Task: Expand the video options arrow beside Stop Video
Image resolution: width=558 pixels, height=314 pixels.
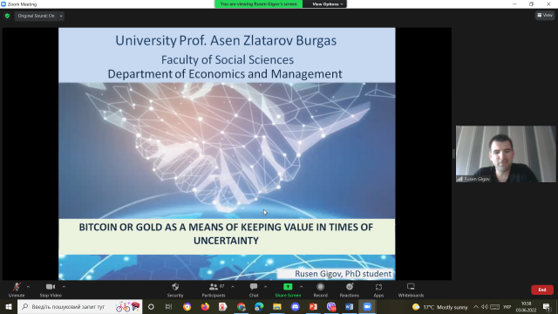Action: click(x=64, y=287)
